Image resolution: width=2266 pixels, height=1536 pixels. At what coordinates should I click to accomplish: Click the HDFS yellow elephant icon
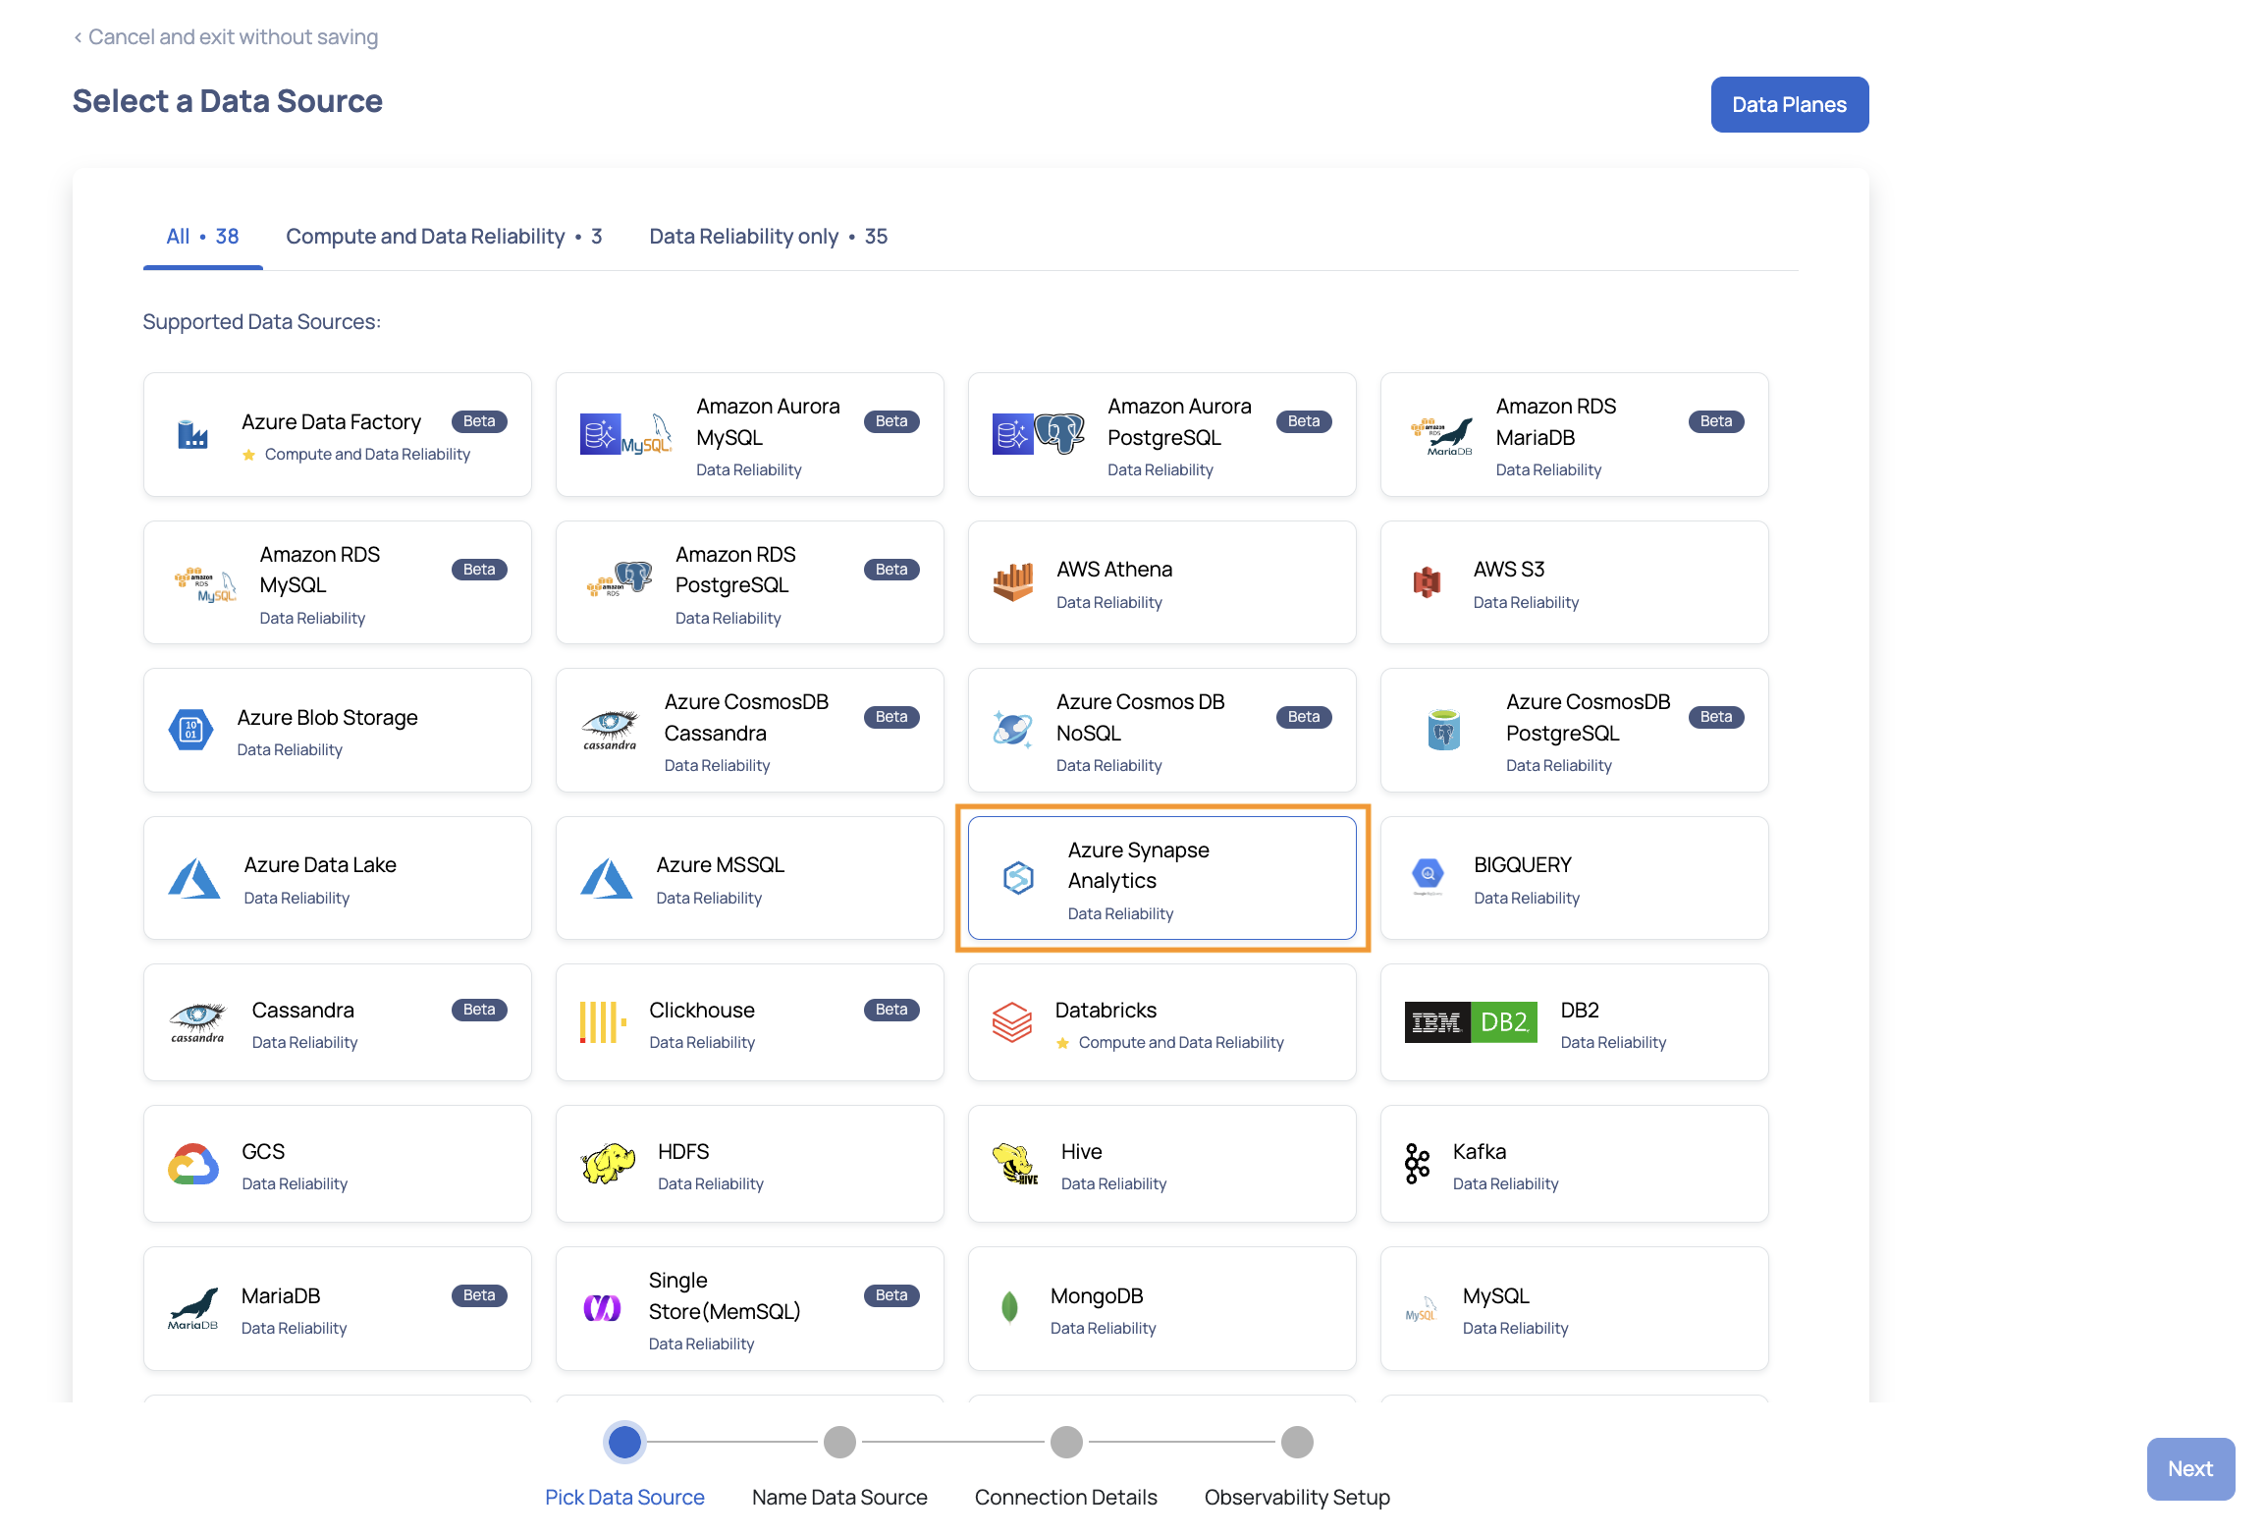(608, 1164)
